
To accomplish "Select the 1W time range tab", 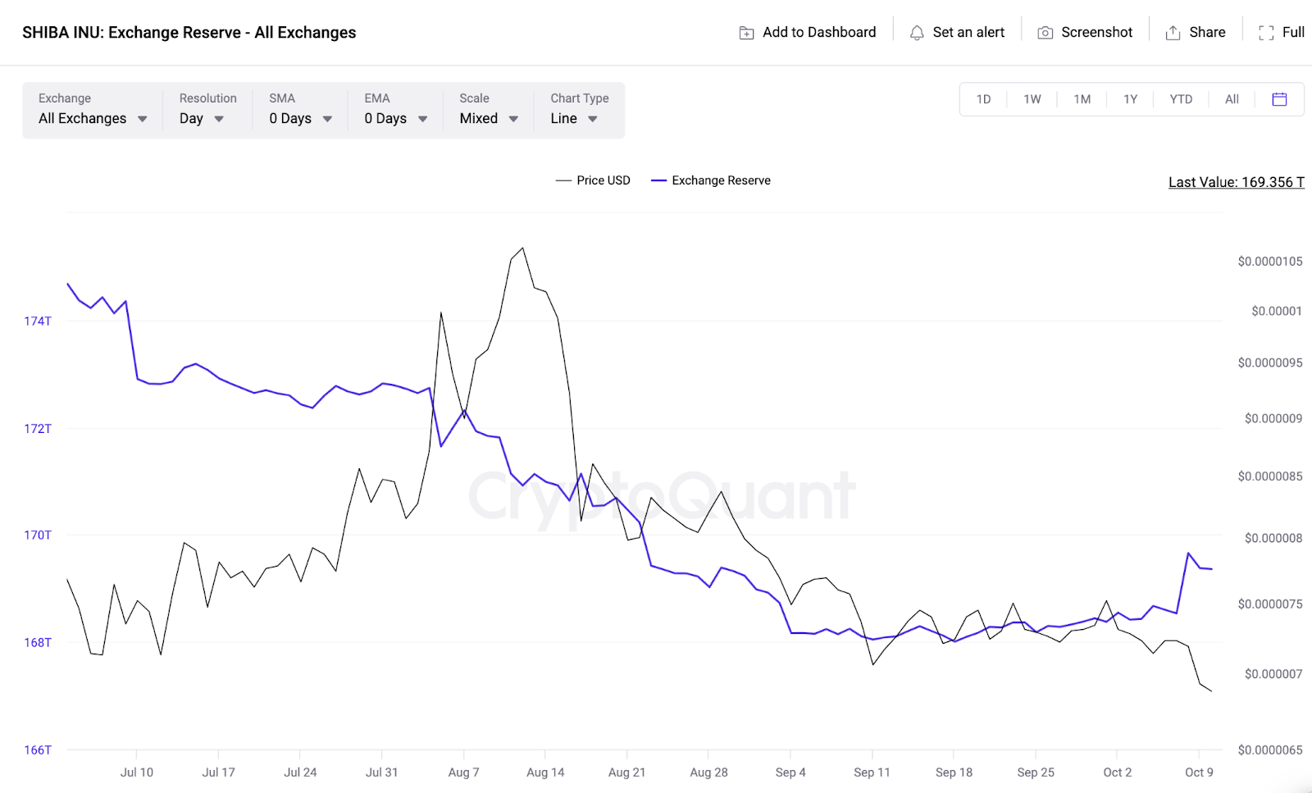I will click(x=1032, y=99).
